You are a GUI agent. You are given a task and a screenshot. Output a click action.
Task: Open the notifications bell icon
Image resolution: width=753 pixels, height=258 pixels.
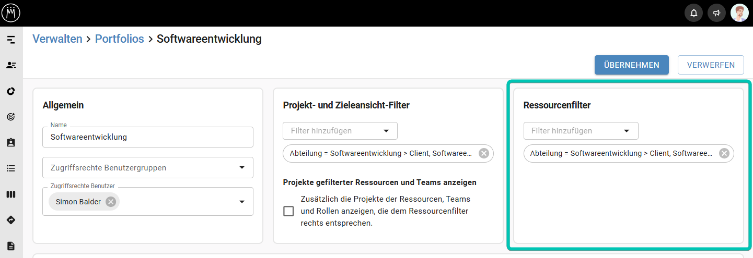coord(693,13)
